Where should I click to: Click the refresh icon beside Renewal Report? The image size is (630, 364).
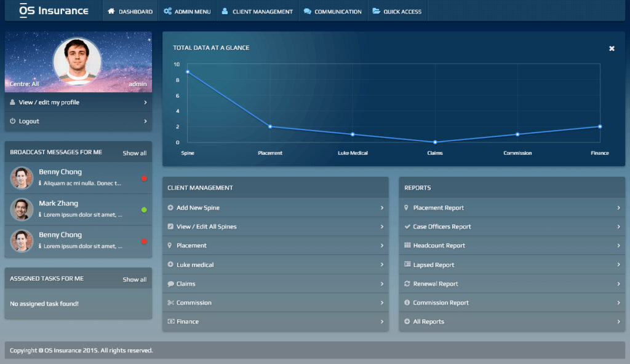(407, 284)
